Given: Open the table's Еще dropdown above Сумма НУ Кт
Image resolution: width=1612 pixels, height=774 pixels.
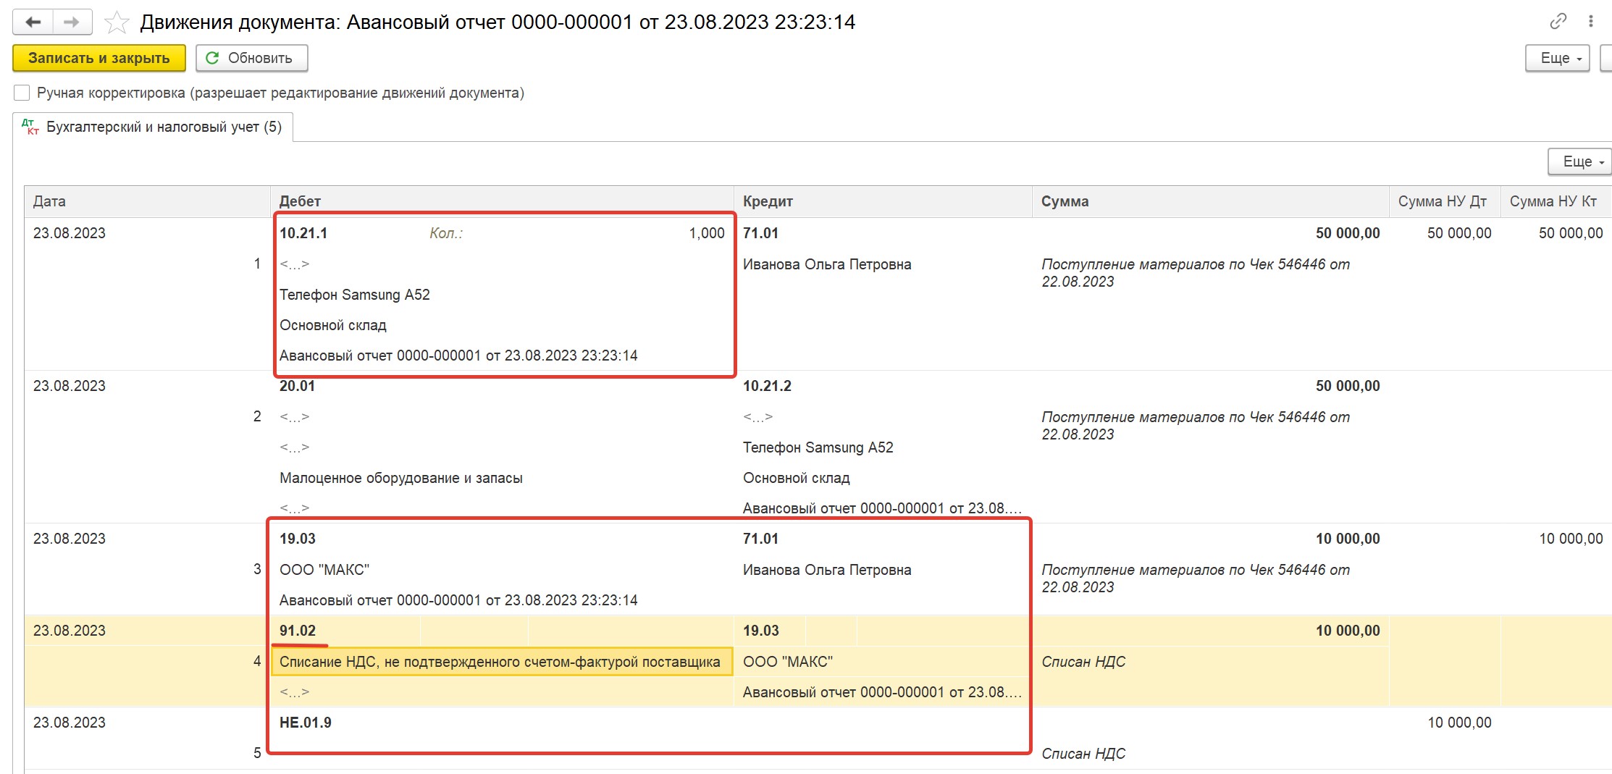Looking at the screenshot, I should (1579, 161).
